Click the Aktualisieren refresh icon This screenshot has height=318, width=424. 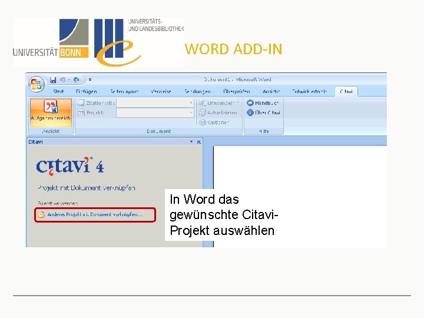(x=203, y=112)
